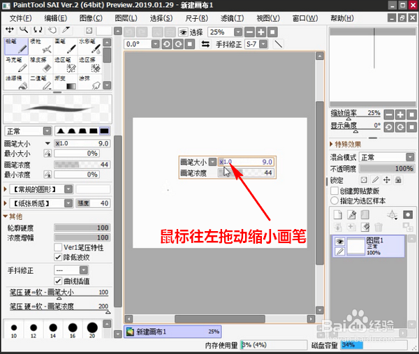The image size is (419, 354).
Task: Rotate view counterclockwise next to 显示角度
Action: (388, 127)
